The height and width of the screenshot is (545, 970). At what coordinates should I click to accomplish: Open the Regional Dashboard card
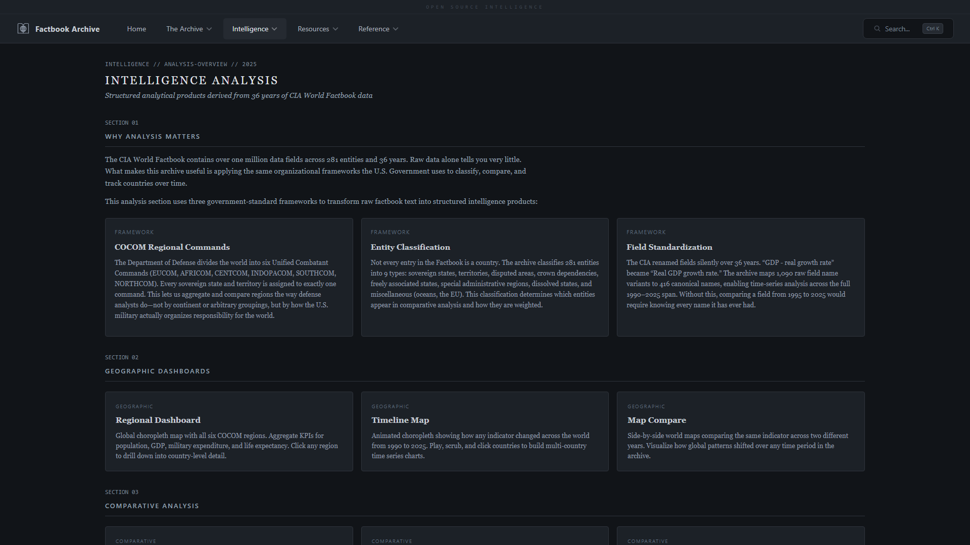click(229, 431)
